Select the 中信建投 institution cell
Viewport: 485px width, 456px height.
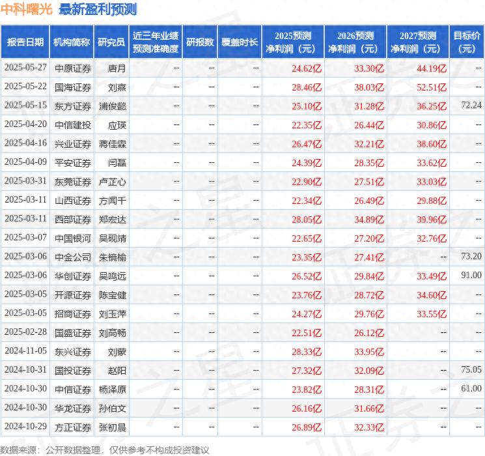click(73, 125)
